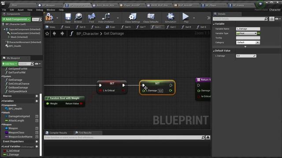Open Play mode options dropdown arrow
The width and height of the screenshot is (282, 158).
coord(194,18)
